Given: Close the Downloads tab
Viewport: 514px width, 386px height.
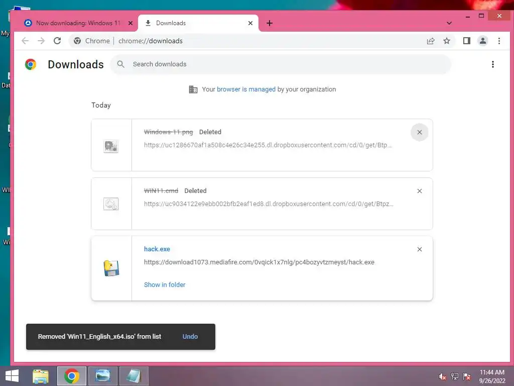Looking at the screenshot, I should (250, 23).
